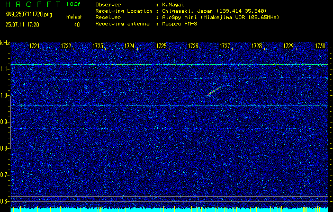Click the 1724 time marker
The height and width of the screenshot is (212, 333).
(130, 46)
